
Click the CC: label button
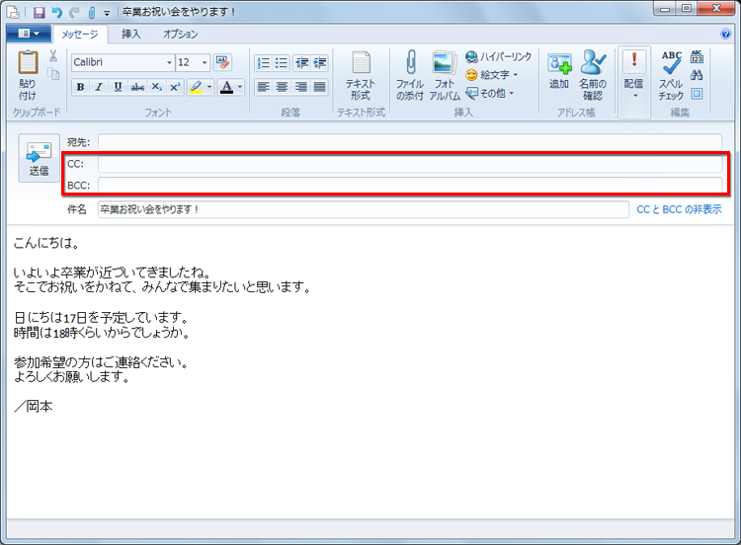(76, 164)
